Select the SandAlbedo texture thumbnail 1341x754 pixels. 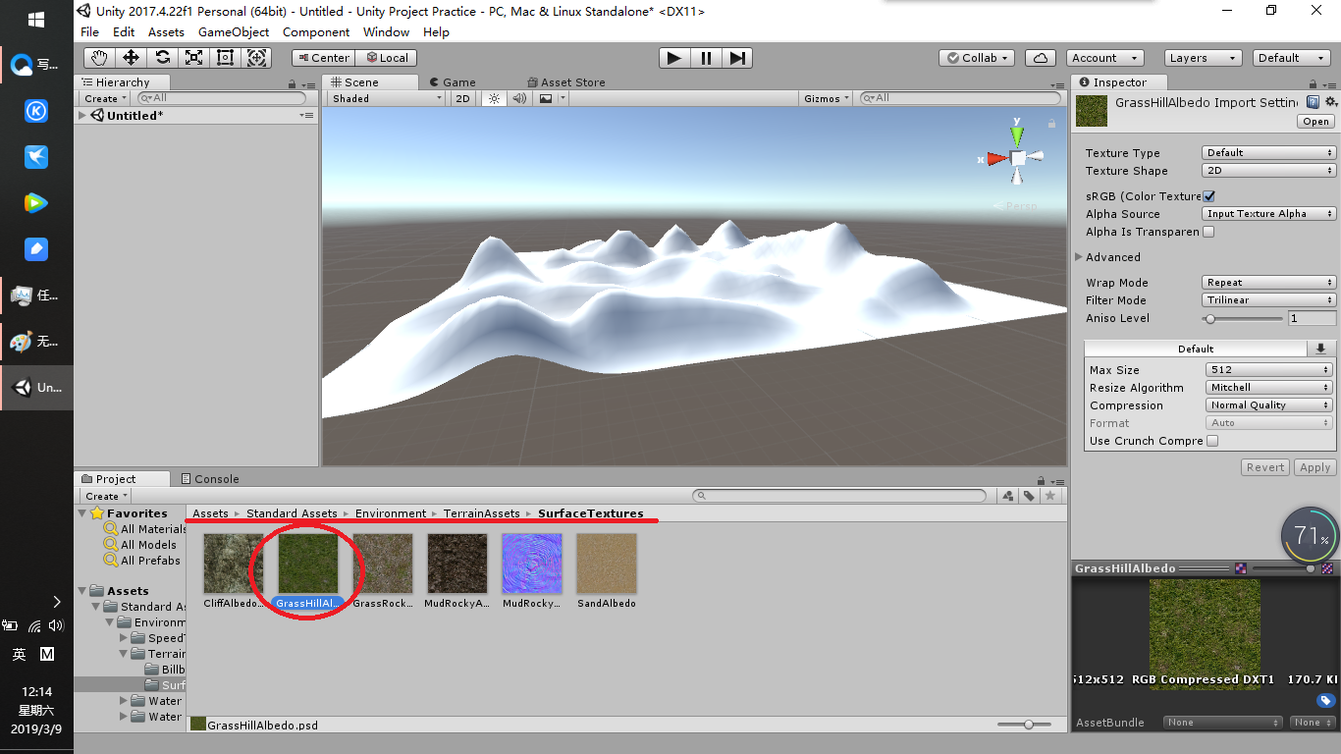(606, 563)
